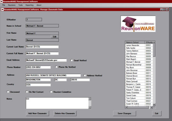Click the Email Address field
The height and width of the screenshot is (121, 172).
46,60
